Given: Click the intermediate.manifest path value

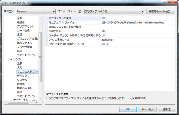Looking at the screenshot, I should 133,22.
